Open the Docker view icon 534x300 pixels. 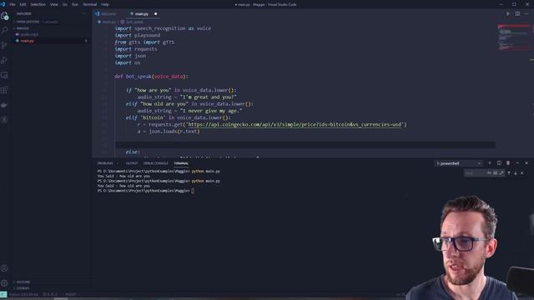4,105
